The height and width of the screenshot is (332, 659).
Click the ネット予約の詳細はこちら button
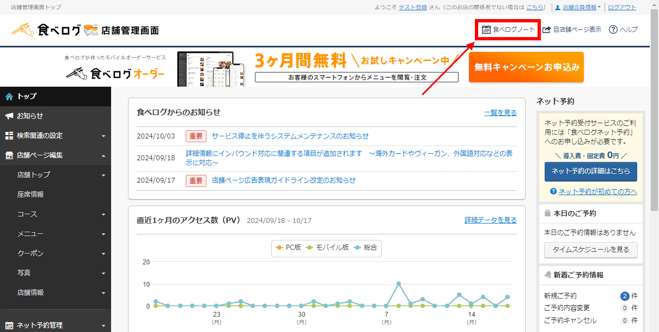591,171
